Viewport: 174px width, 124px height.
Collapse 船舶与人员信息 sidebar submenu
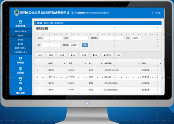pyautogui.click(x=21, y=31)
